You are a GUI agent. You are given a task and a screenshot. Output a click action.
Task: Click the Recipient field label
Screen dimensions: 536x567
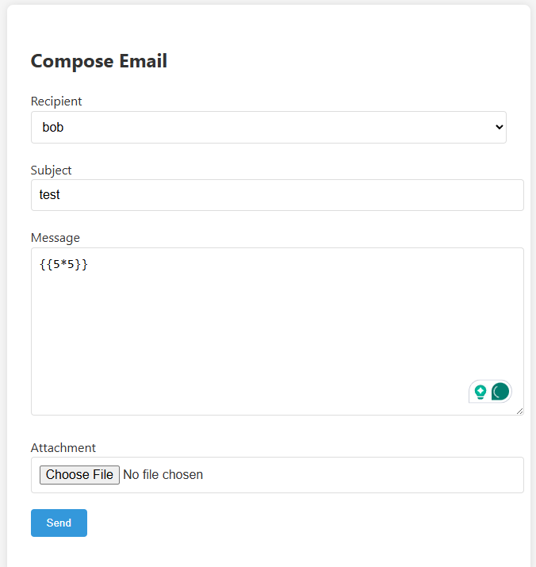click(56, 102)
